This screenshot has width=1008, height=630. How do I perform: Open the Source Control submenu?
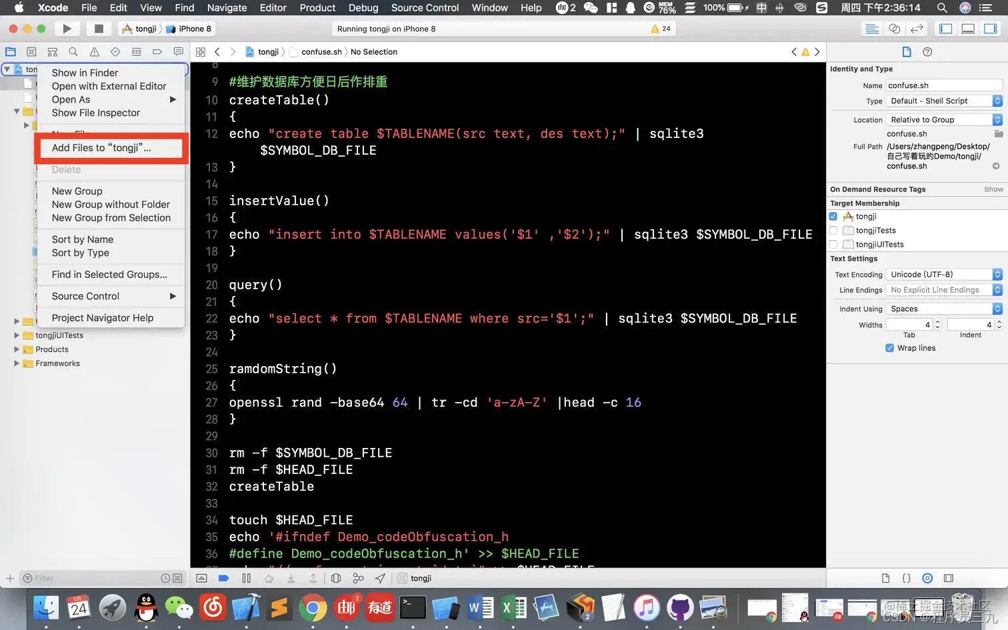coord(110,296)
